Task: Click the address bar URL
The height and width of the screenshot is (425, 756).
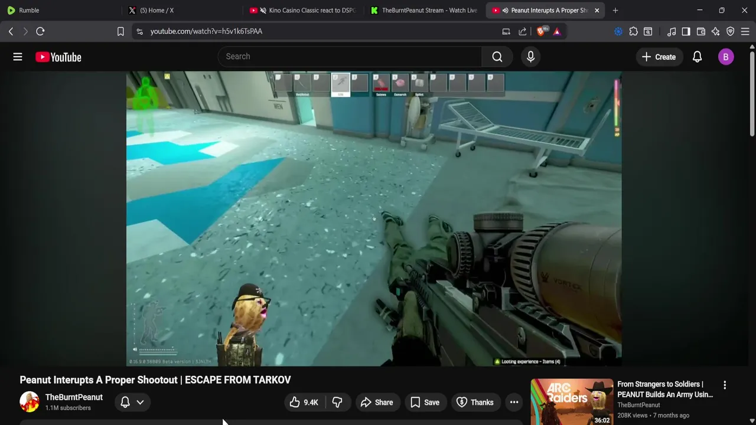Action: coord(206,31)
